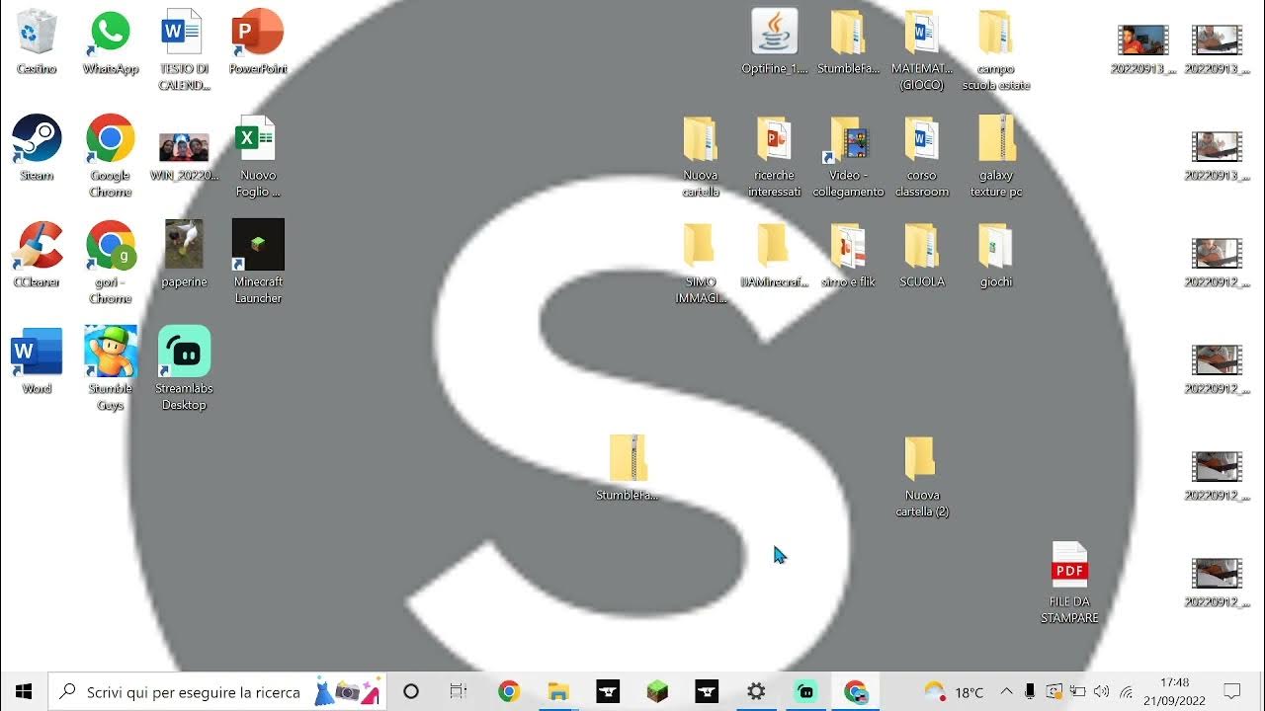The height and width of the screenshot is (711, 1265).
Task: Open Cortana from the taskbar circle
Action: point(411,691)
